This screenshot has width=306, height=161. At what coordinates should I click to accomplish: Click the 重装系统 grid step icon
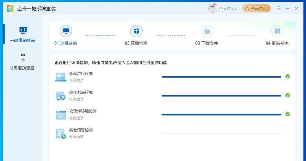click(x=277, y=31)
